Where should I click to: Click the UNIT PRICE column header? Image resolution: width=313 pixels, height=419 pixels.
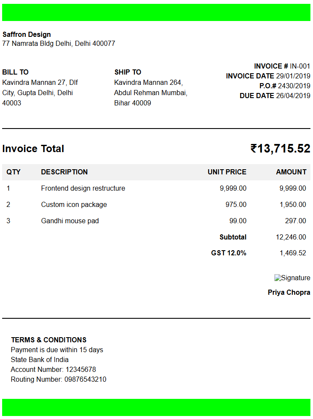pos(227,172)
